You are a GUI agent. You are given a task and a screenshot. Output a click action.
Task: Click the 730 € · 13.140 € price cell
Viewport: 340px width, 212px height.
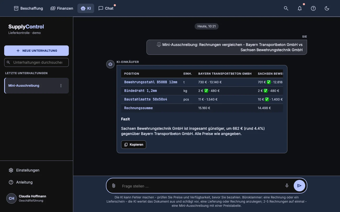210,82
